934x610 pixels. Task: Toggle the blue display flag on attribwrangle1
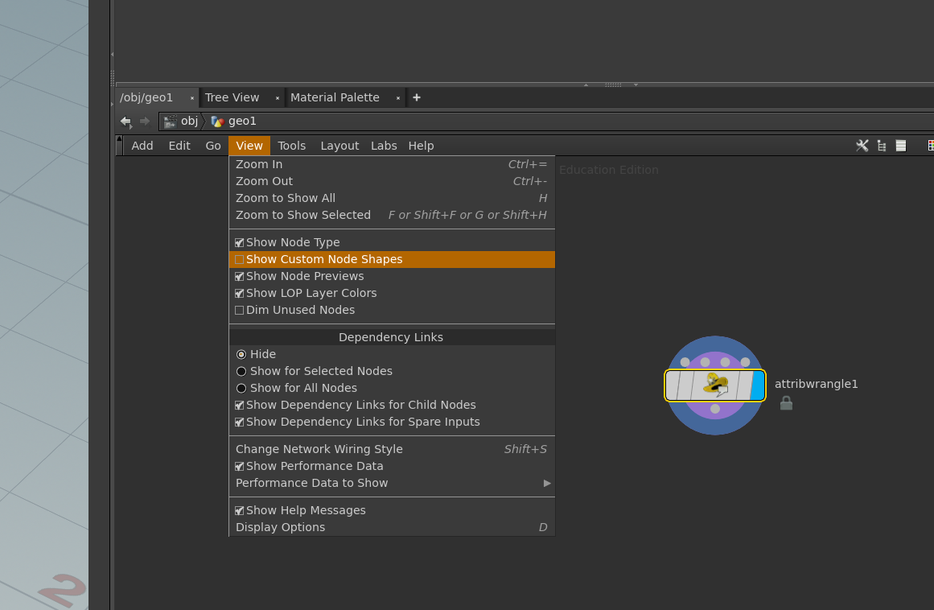tap(757, 385)
